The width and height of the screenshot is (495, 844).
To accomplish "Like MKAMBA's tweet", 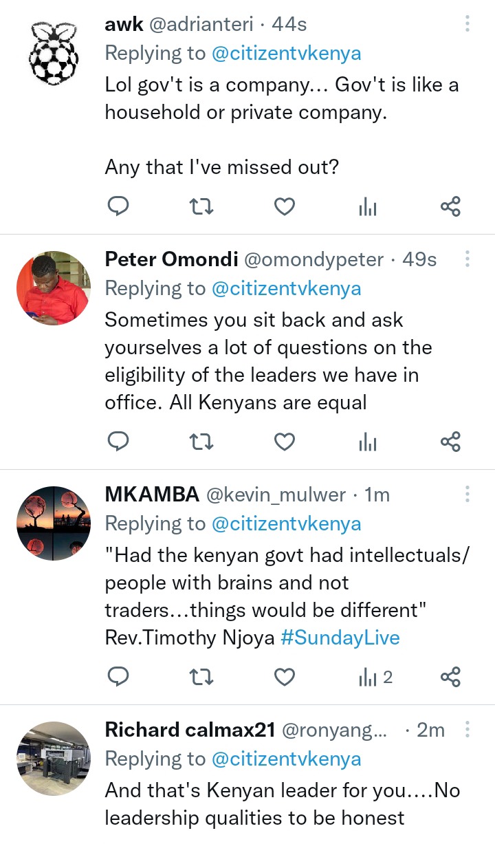I will (x=285, y=678).
